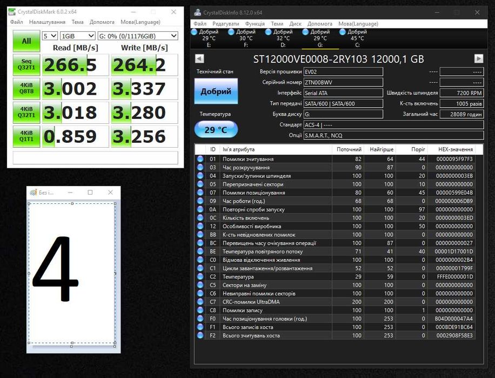495x378 pixels.
Task: Open Теми menu in CrystalDiskInfo
Action: pyautogui.click(x=277, y=24)
